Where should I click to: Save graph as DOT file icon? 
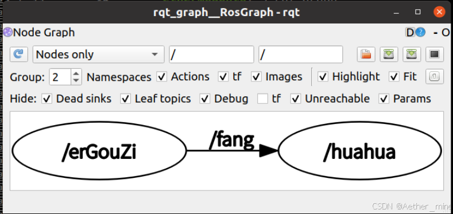pos(389,55)
